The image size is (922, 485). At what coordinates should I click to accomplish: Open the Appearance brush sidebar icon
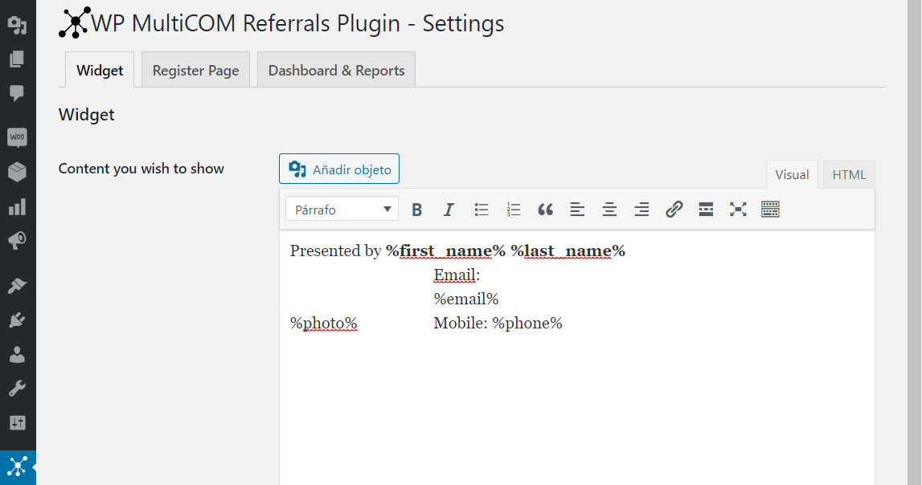click(17, 286)
